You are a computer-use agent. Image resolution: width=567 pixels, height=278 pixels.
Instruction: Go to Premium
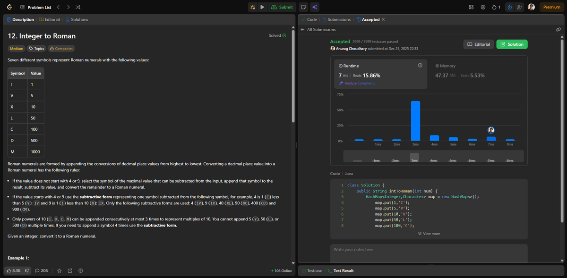point(551,7)
